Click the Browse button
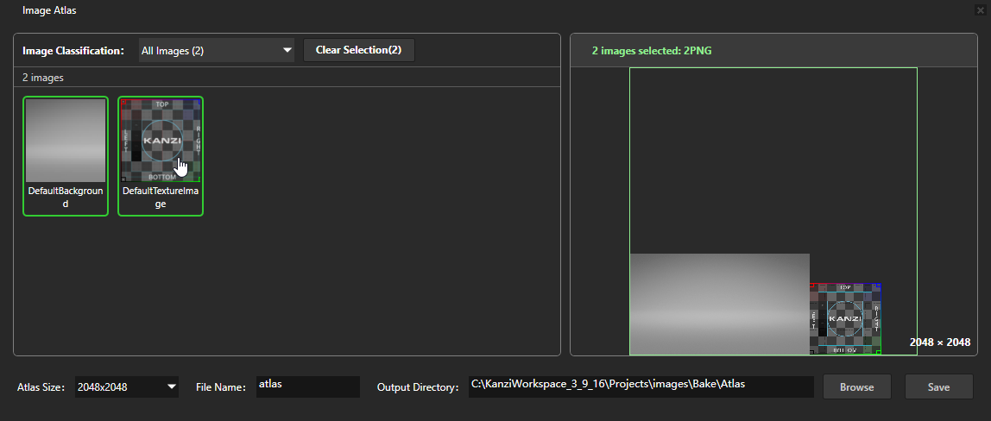Screen dimensions: 991x421 [x=857, y=386]
